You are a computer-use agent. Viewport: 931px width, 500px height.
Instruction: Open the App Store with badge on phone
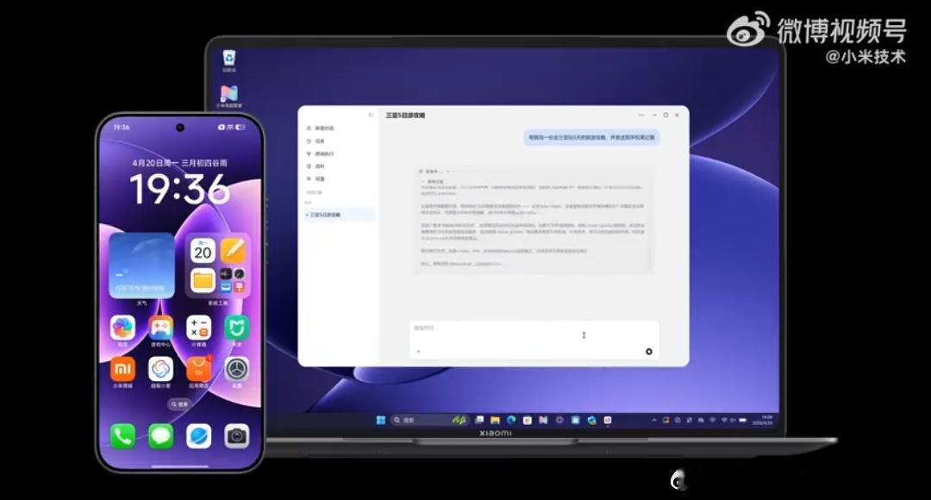pos(198,369)
